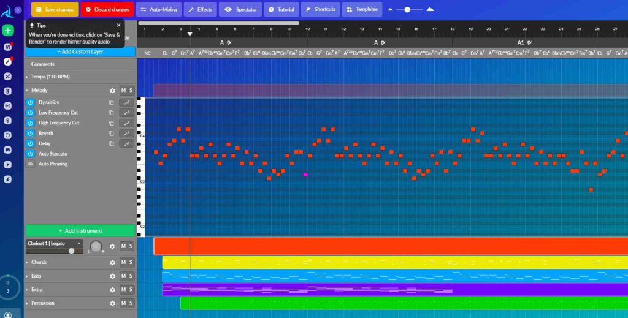
Task: Toggle the Auto Staccato power switch
Action: (x=31, y=154)
